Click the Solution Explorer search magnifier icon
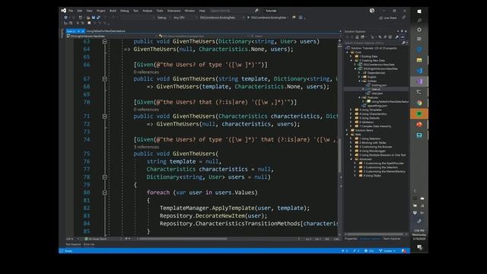This screenshot has width=487, height=274. (x=403, y=43)
